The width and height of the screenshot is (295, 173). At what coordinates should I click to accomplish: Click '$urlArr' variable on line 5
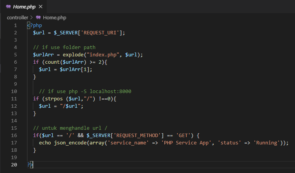[43, 55]
